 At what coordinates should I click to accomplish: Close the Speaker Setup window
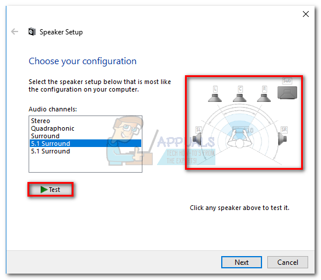coord(306,14)
